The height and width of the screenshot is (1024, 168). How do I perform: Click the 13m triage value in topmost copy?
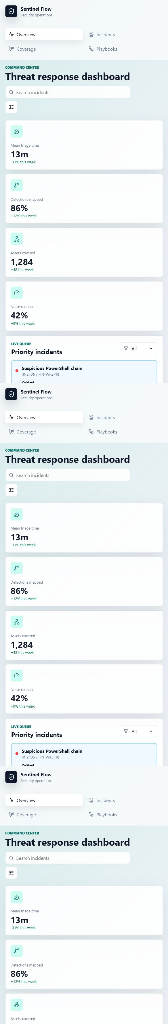point(20,154)
